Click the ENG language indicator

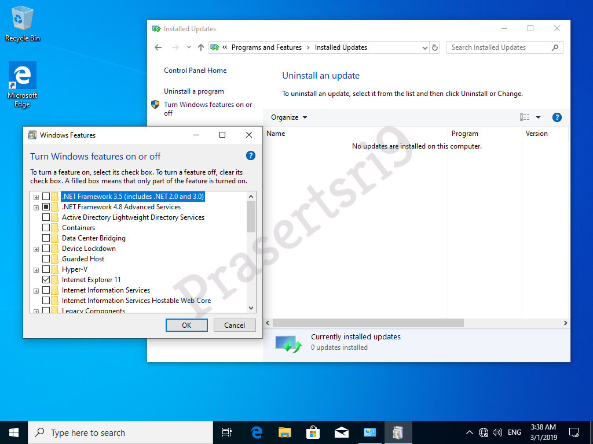coord(514,432)
